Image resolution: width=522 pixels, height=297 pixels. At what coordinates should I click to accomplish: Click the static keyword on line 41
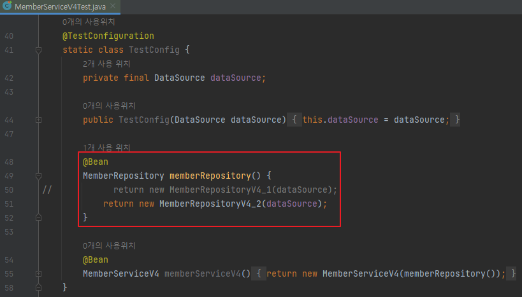[78, 50]
